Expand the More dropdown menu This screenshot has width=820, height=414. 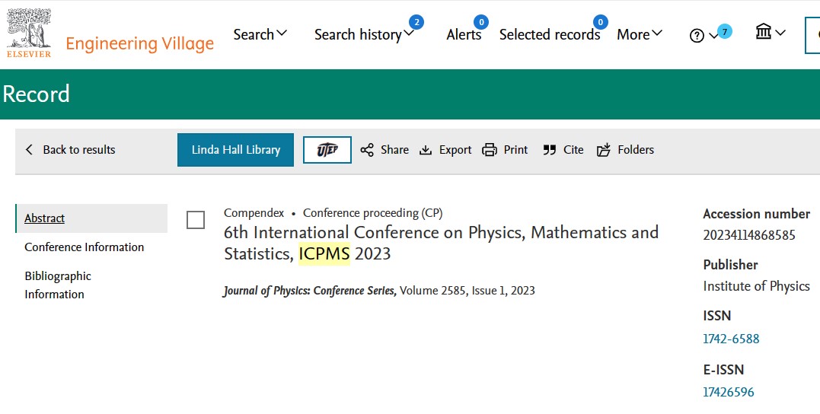640,34
